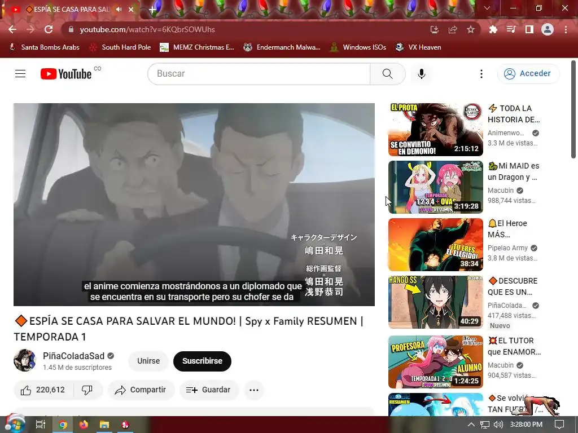
Task: Open the clock showing 3:28:00 PM
Action: [526, 425]
